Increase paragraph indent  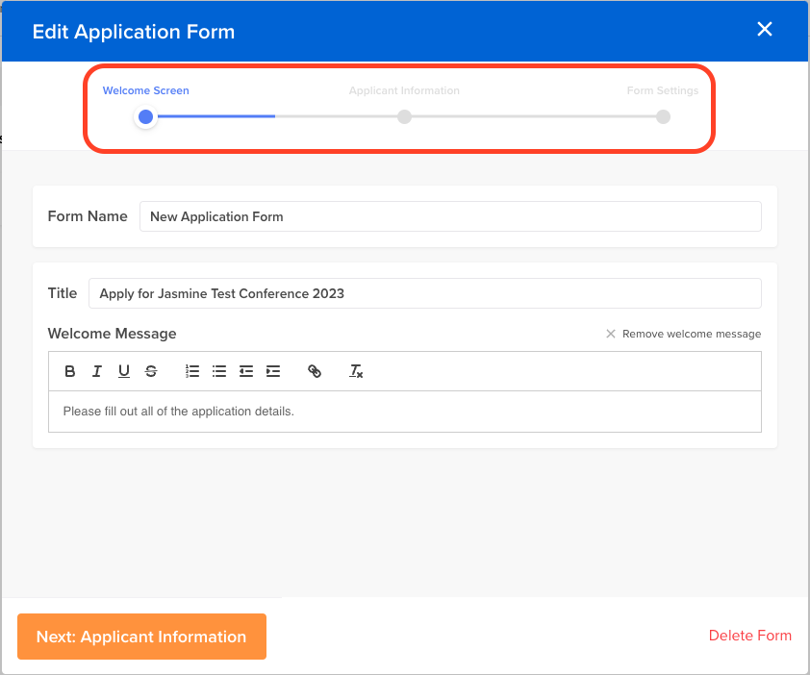[272, 371]
